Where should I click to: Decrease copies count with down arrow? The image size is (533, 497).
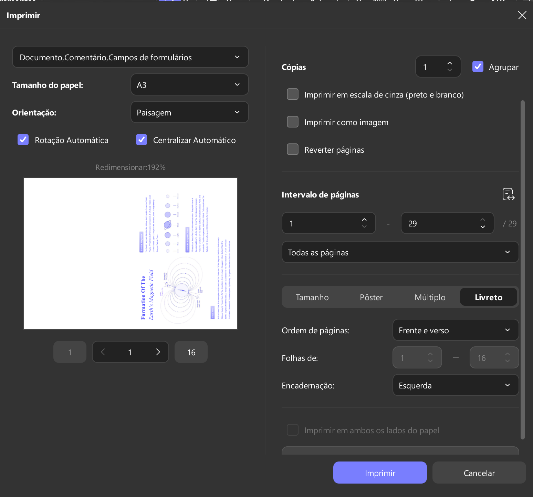click(450, 70)
